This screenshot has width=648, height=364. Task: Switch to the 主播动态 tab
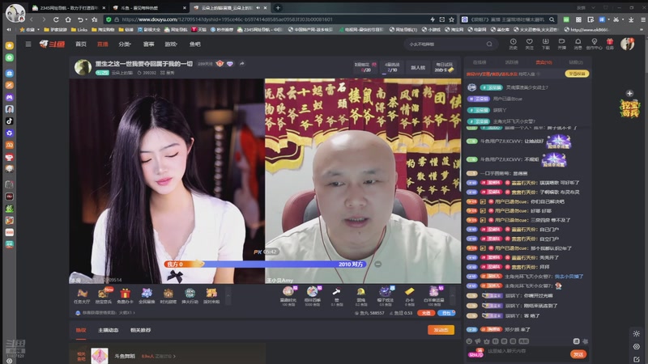109,330
